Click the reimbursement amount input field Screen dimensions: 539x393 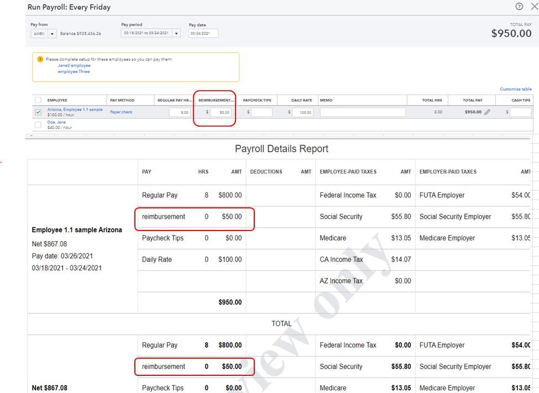coord(221,112)
